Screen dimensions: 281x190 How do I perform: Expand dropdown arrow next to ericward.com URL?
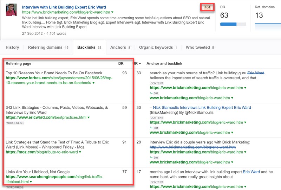89,117
